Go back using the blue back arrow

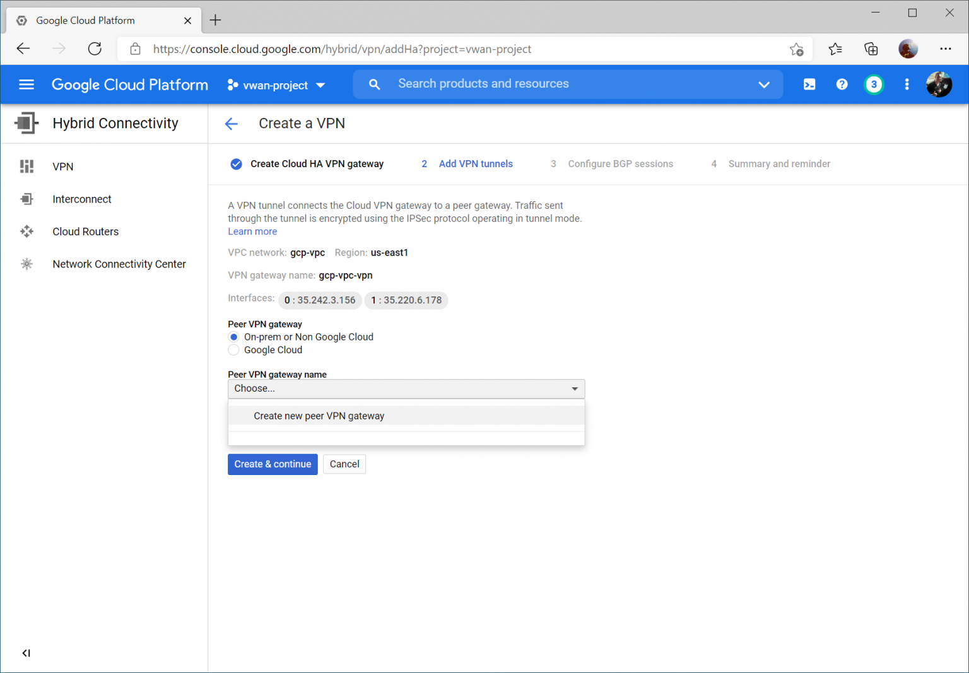pyautogui.click(x=232, y=124)
